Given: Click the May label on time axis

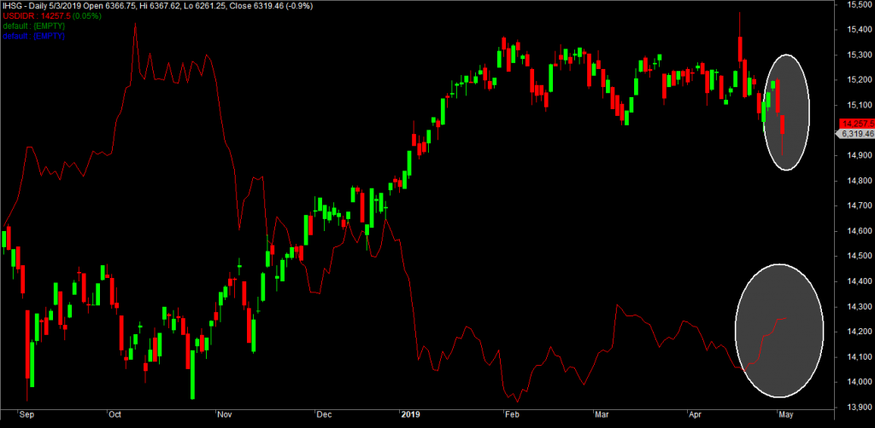Looking at the screenshot, I should [785, 415].
